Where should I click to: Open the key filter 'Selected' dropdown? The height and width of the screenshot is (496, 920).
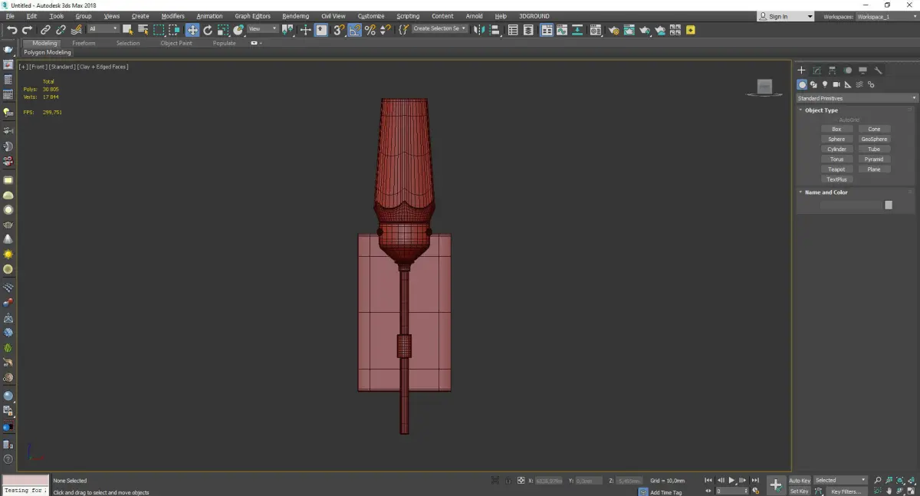[841, 481]
